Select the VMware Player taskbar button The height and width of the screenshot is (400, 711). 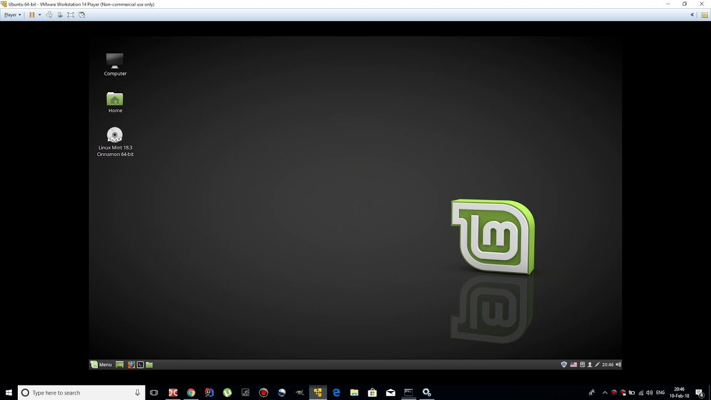click(x=318, y=392)
